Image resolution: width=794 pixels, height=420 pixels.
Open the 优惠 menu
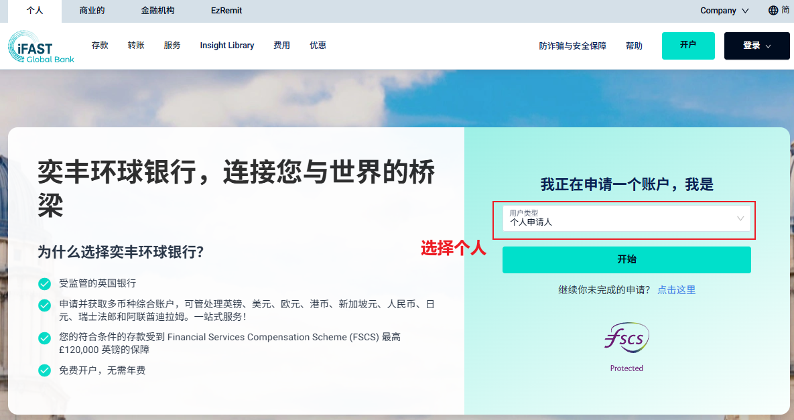(318, 45)
